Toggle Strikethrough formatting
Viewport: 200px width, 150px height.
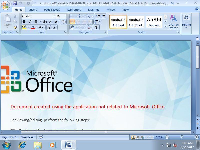click(45, 22)
